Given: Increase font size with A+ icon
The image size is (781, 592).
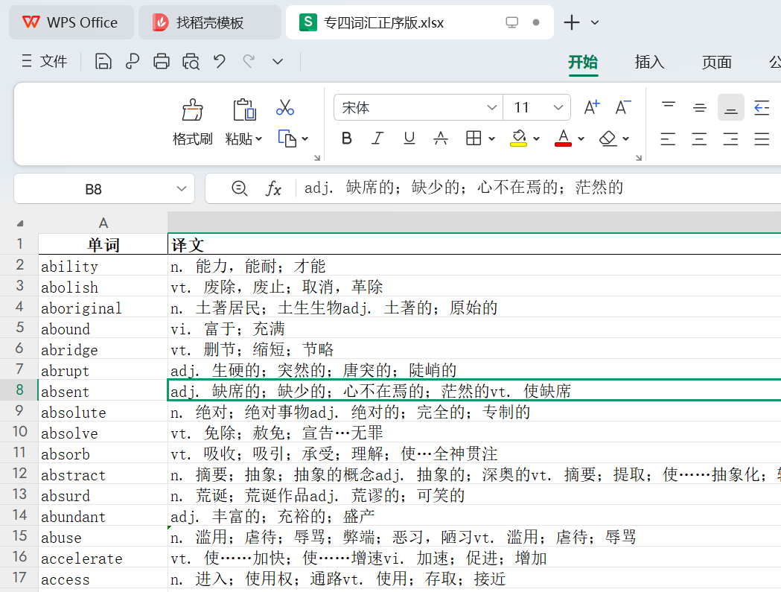Looking at the screenshot, I should pos(591,108).
